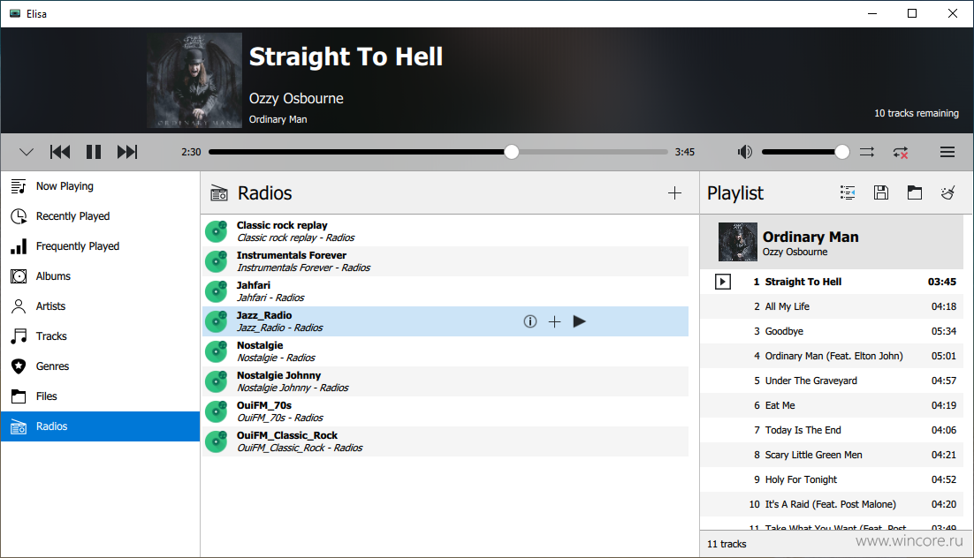Load a playlist from a folder
The width and height of the screenshot is (974, 558).
[x=915, y=193]
